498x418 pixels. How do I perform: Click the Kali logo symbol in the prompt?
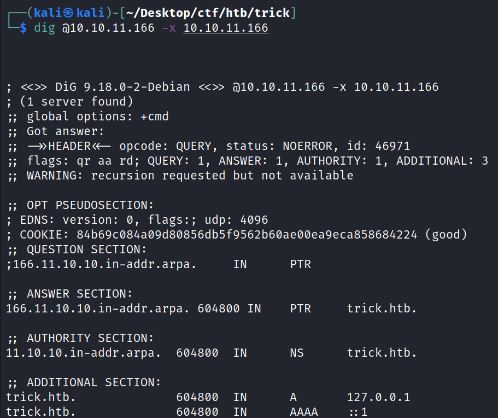[x=68, y=13]
